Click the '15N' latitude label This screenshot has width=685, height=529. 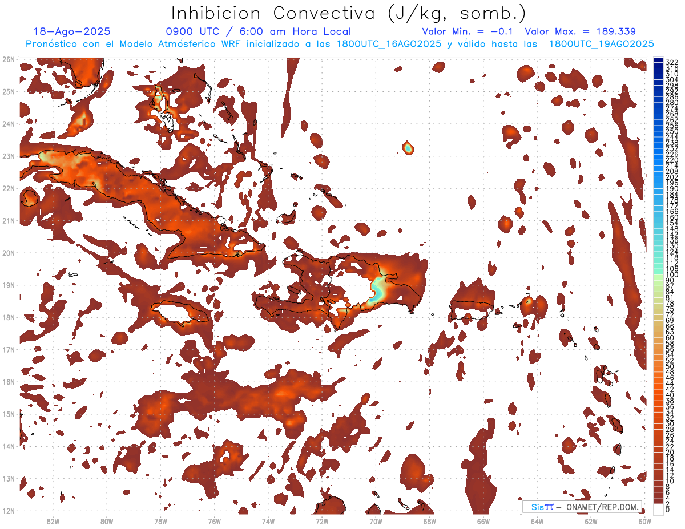pos(8,414)
